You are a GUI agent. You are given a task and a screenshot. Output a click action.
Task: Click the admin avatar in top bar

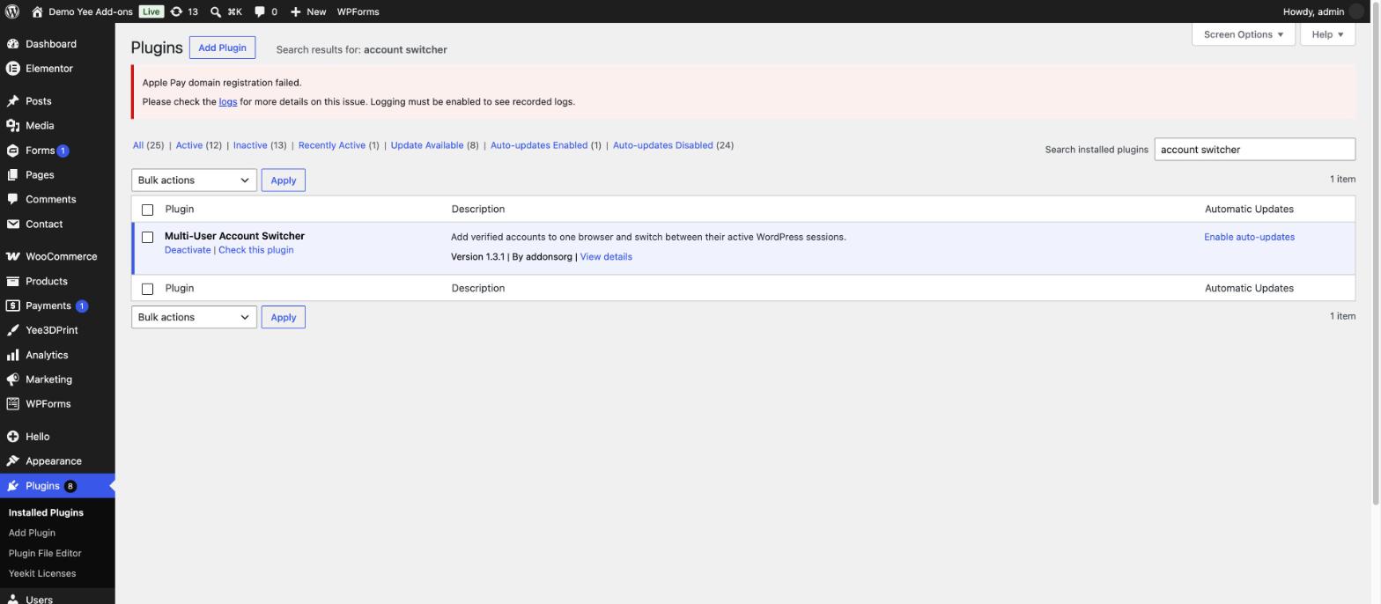(x=1356, y=11)
